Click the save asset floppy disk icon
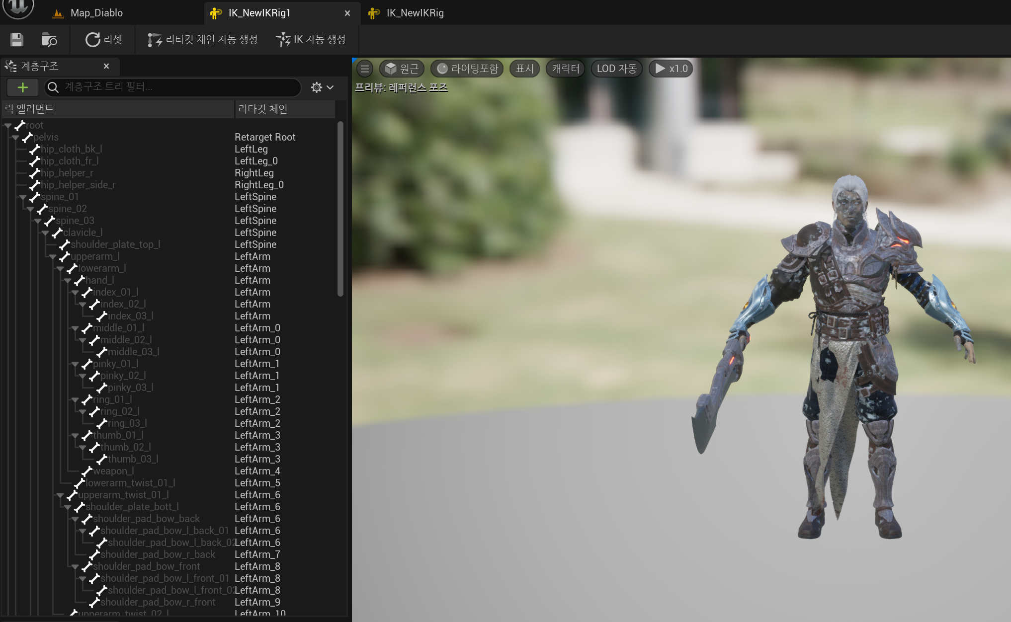1011x622 pixels. click(17, 40)
